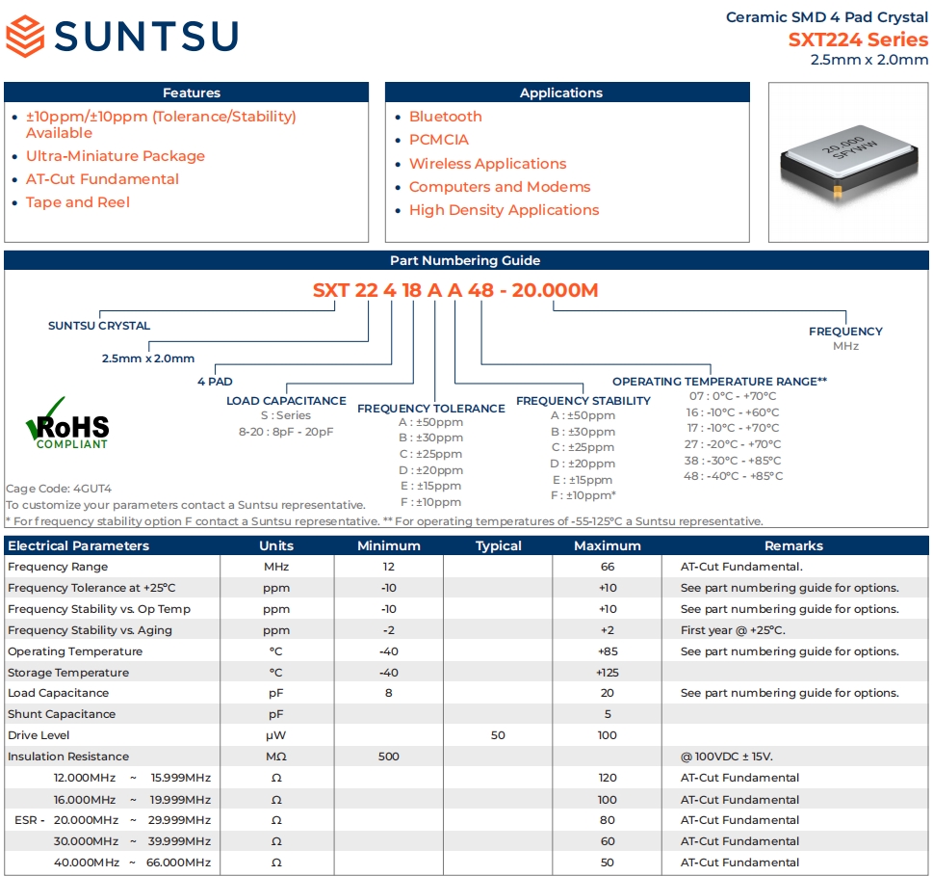The height and width of the screenshot is (876, 933).
Task: Click the 'Typical' column header
Action: [x=498, y=545]
